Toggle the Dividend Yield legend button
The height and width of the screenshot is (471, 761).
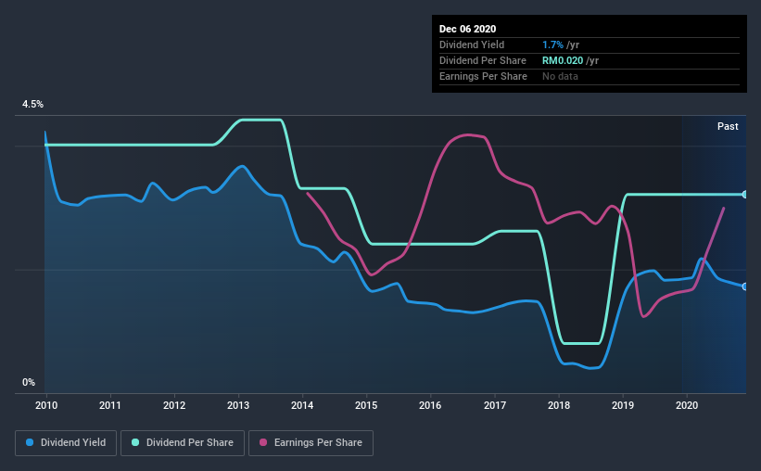(x=66, y=443)
